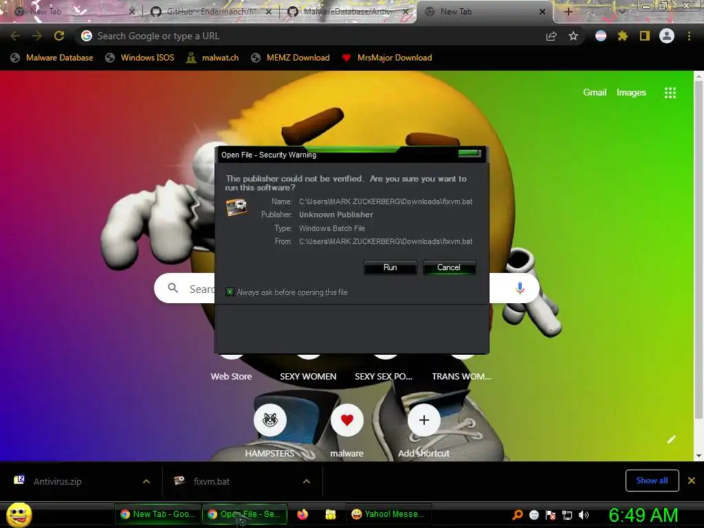Open Gmail link
704x528 pixels.
(x=595, y=93)
